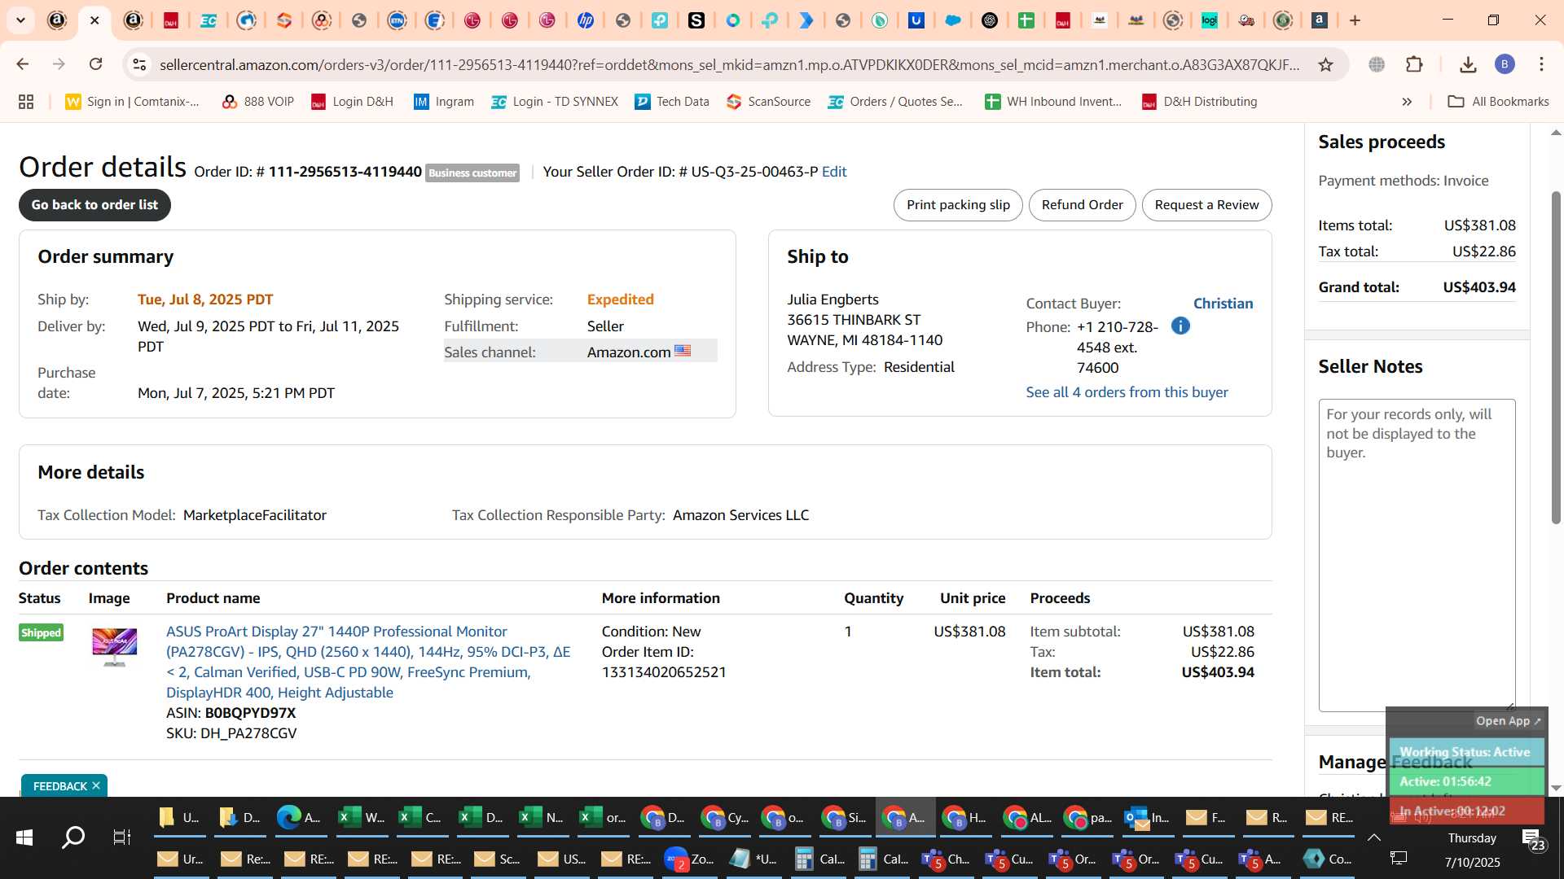Open All Bookmarks folder
This screenshot has width=1564, height=879.
1498,102
